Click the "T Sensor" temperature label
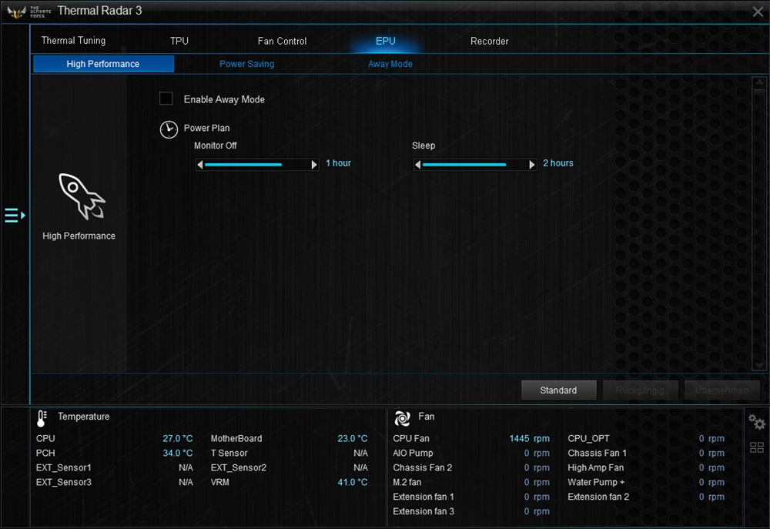The height and width of the screenshot is (529, 770). point(229,453)
